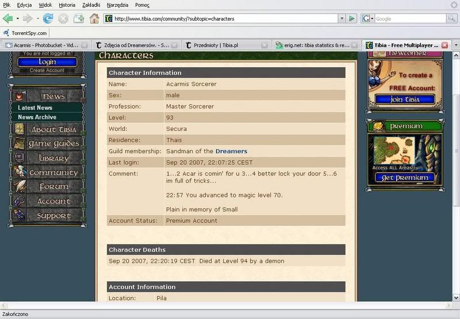Switch to the erig.net tibia statistics tab
The height and width of the screenshot is (319, 460).
tap(316, 45)
